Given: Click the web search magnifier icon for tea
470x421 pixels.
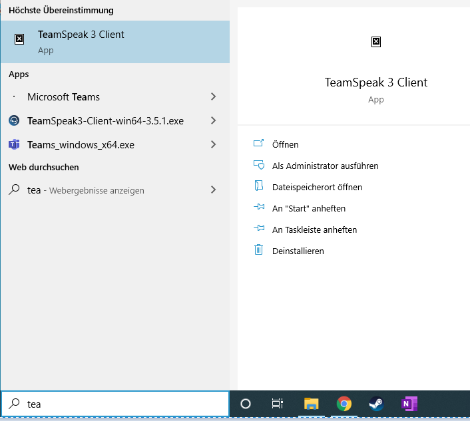Looking at the screenshot, I should [x=14, y=190].
